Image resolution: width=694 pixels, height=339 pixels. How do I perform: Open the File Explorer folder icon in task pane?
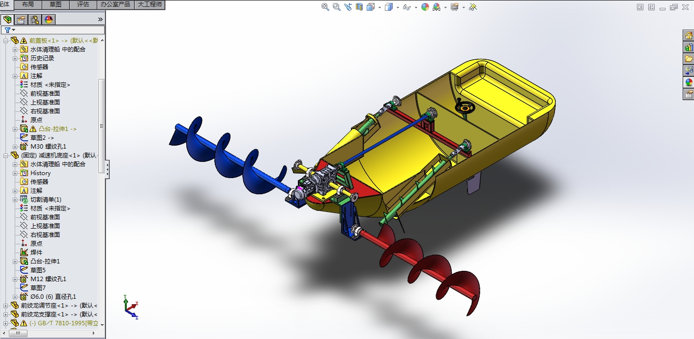pos(689,59)
